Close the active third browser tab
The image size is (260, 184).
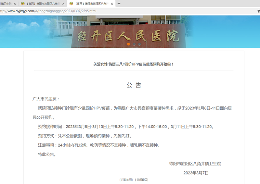click(x=112, y=4)
